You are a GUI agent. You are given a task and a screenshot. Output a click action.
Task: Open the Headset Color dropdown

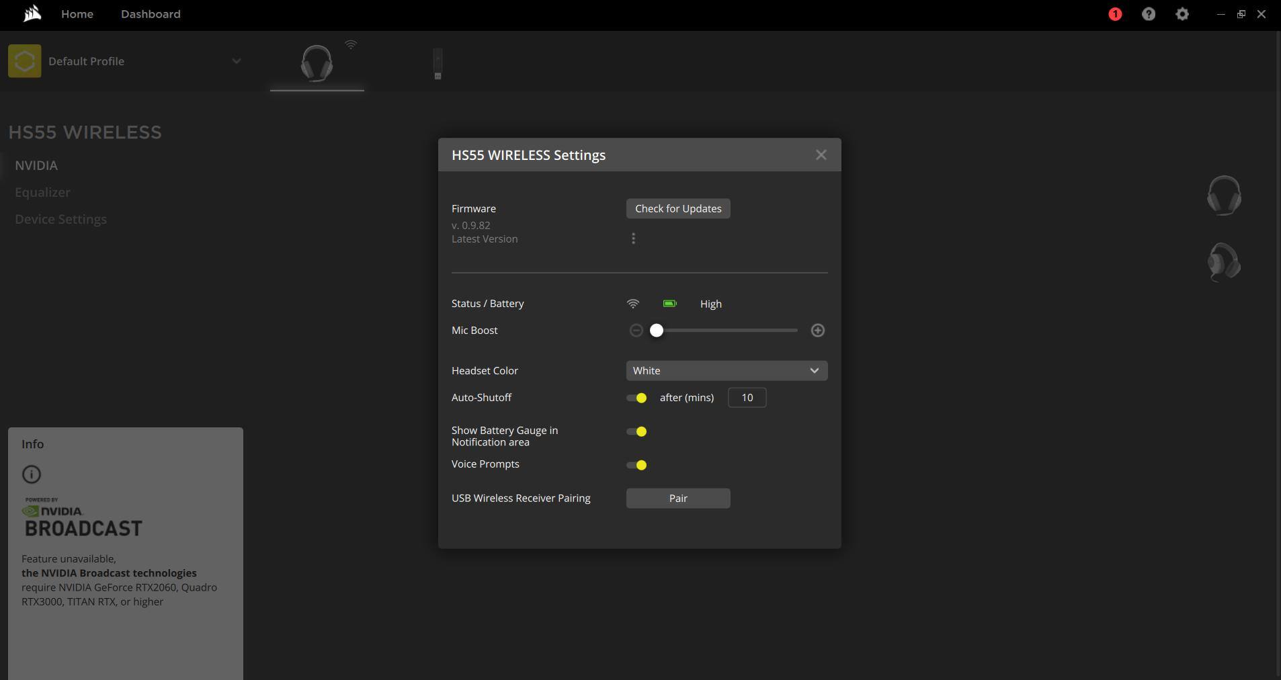[727, 371]
